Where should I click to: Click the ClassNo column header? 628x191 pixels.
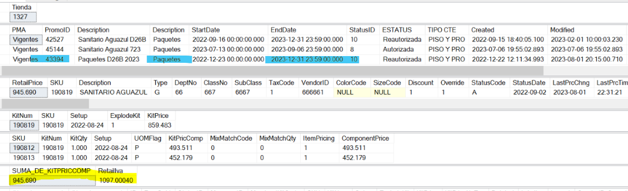[216, 83]
